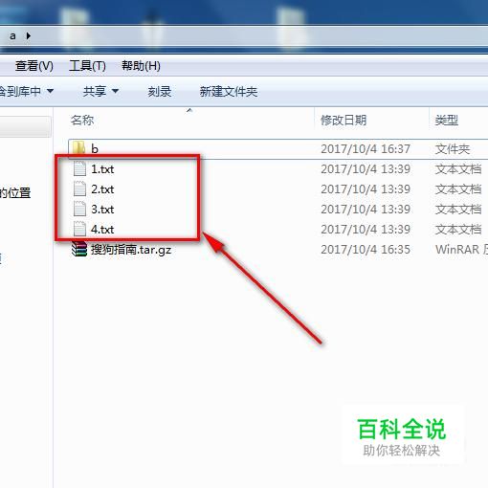Open the 工具(T) menu
Viewport: 488px width, 488px height.
pos(87,66)
